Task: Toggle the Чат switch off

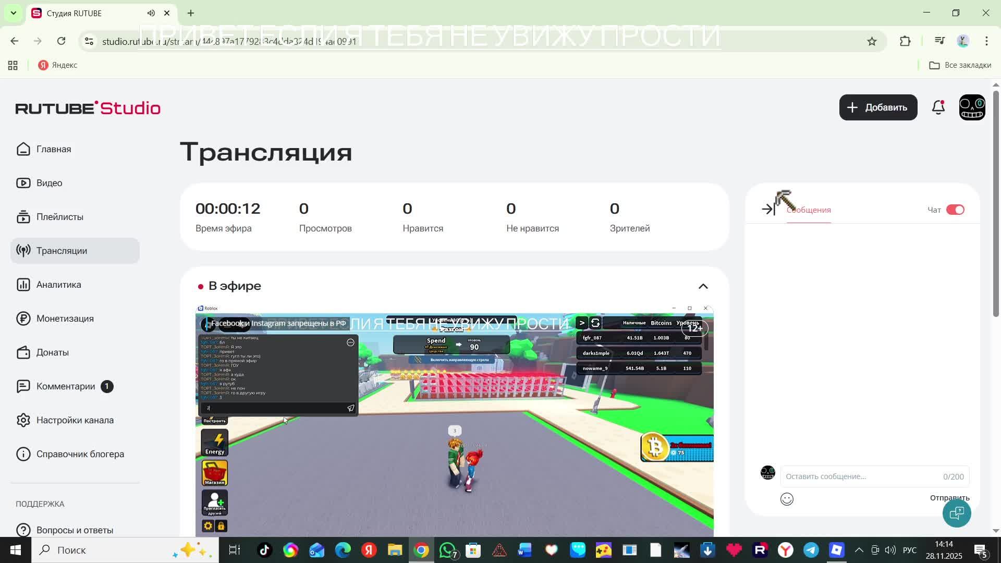Action: pos(955,210)
